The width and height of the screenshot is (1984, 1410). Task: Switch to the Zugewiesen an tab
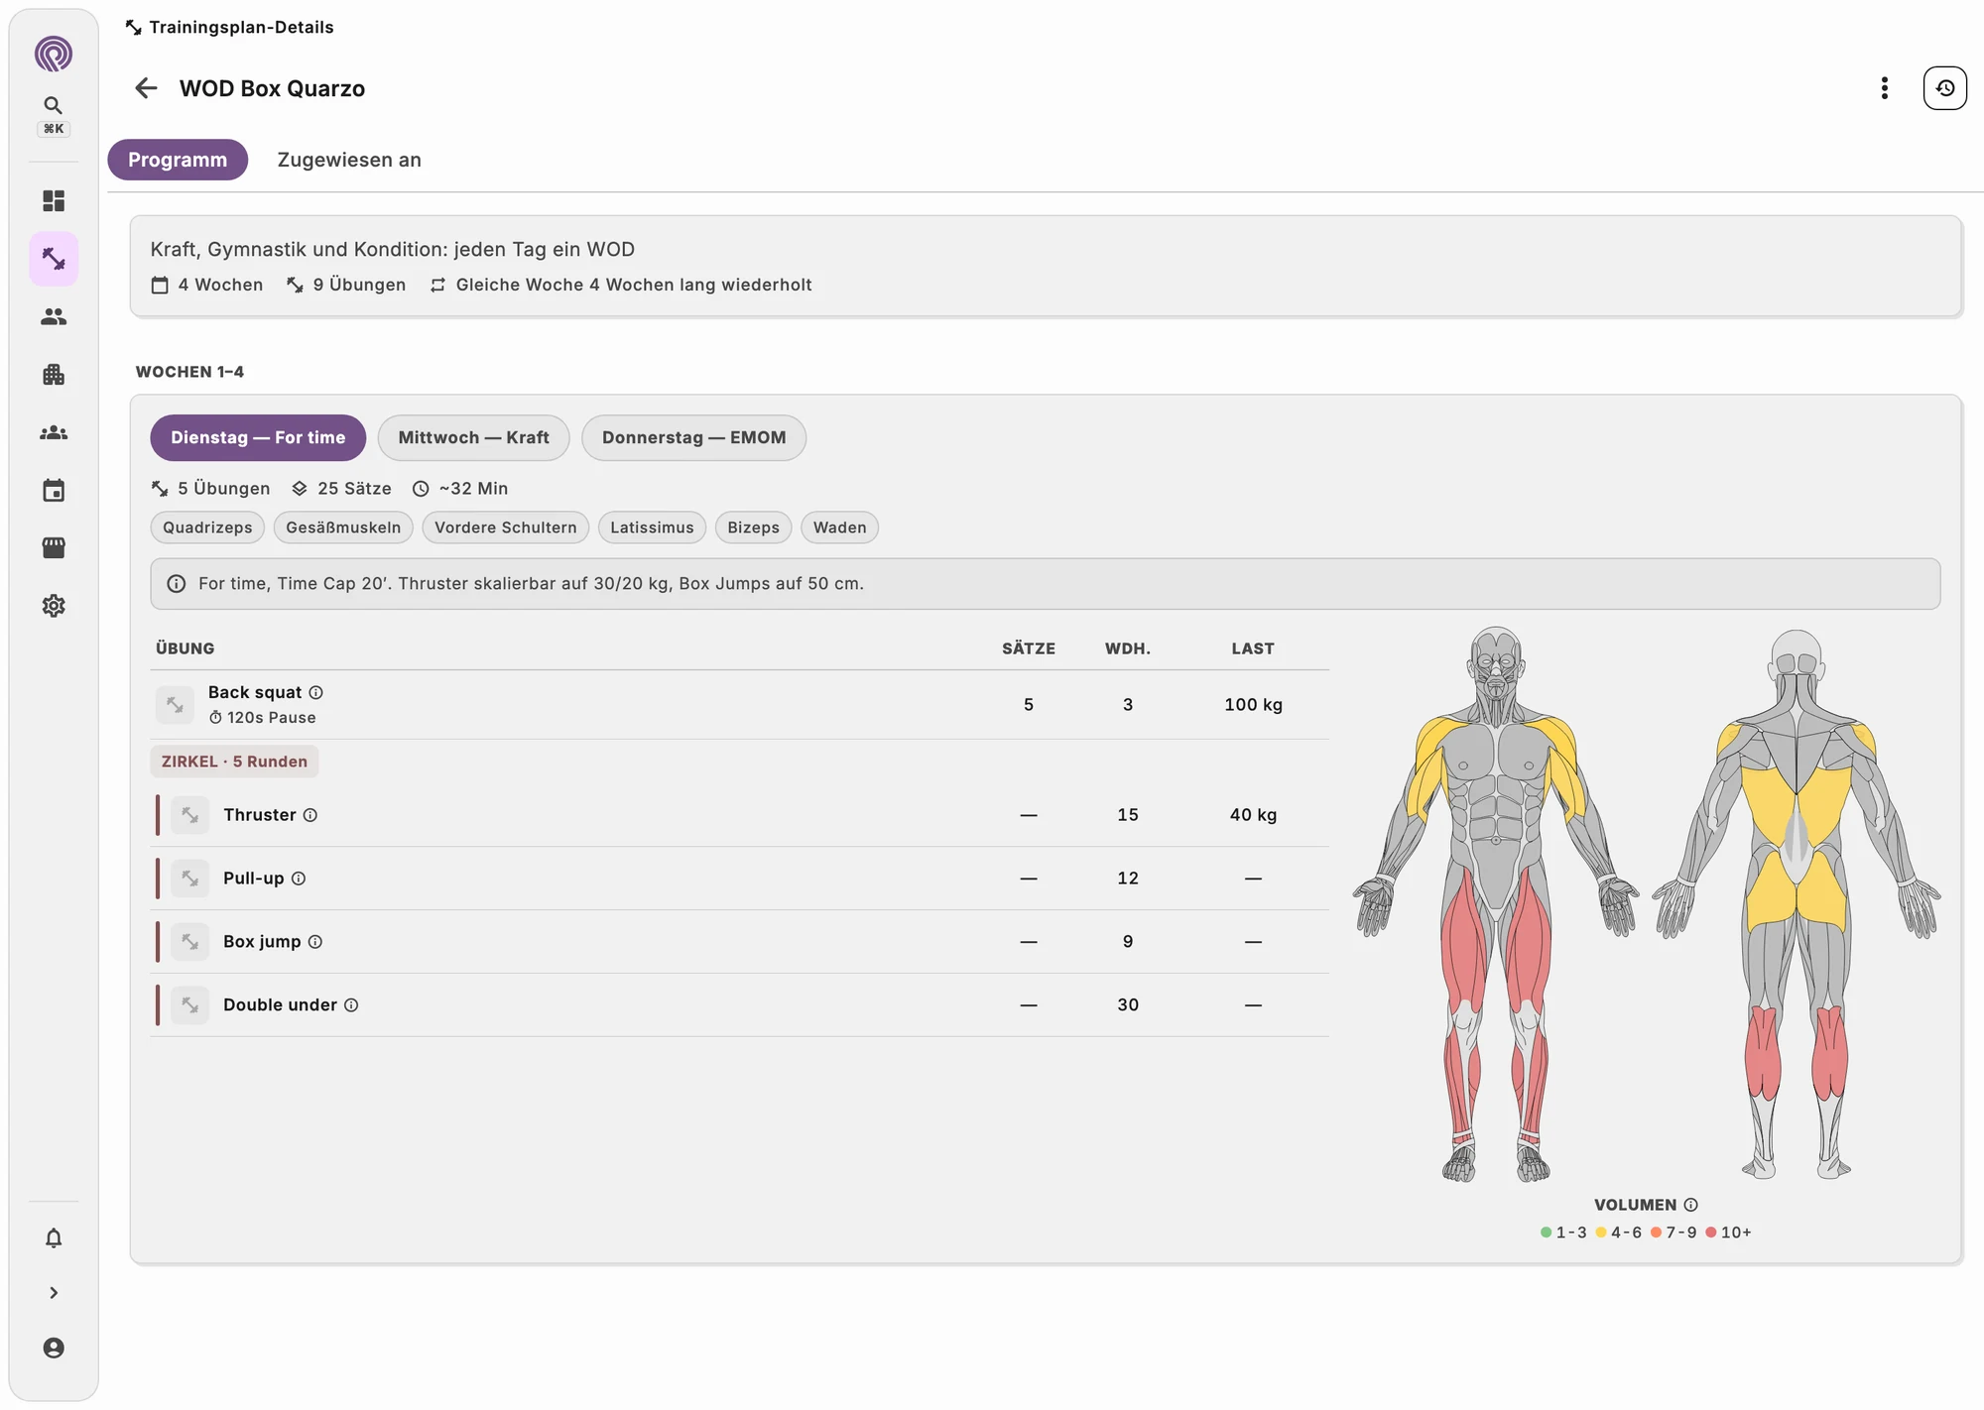pos(349,160)
